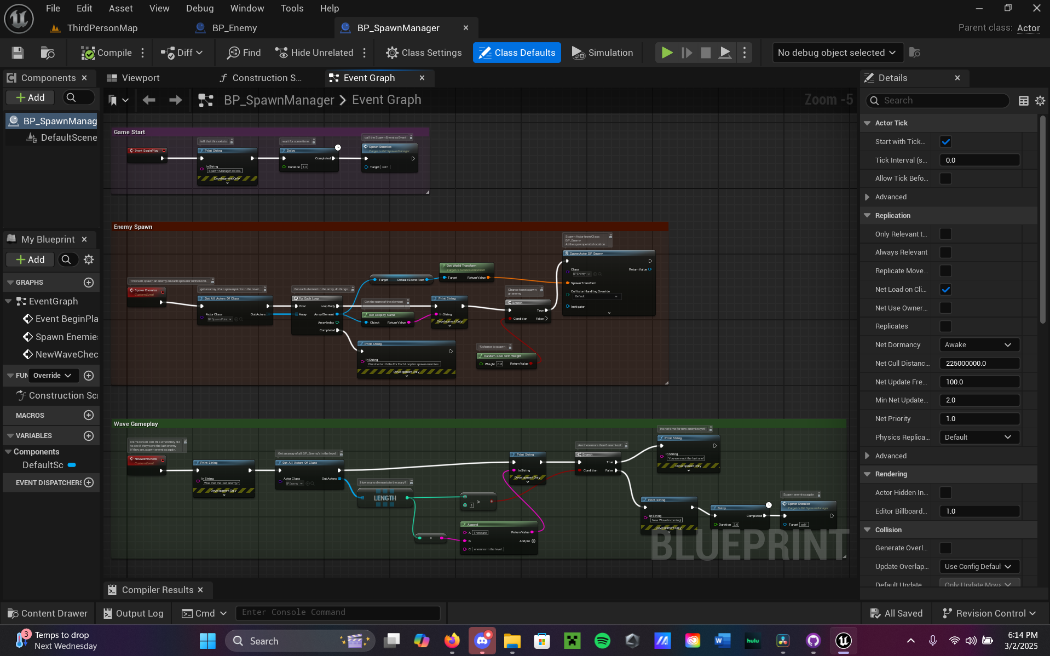Open the Content Drawer
Image resolution: width=1050 pixels, height=656 pixels.
click(x=48, y=613)
